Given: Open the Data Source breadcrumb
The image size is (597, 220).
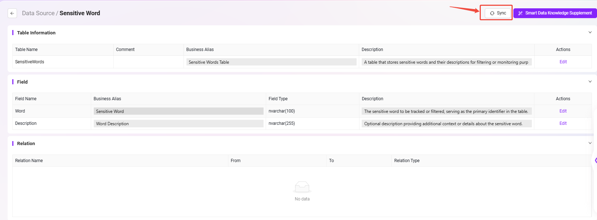Looking at the screenshot, I should tap(38, 13).
